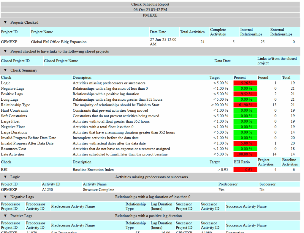Collapse the closed projects links section
The height and width of the screenshot is (233, 304).
click(5, 52)
